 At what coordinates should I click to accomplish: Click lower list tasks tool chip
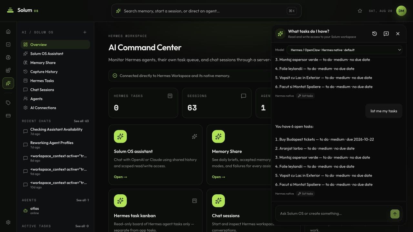[x=305, y=194]
